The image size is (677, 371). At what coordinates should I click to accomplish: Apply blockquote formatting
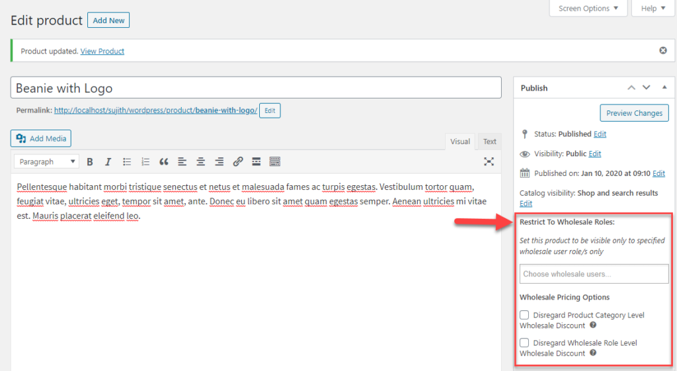coord(164,161)
